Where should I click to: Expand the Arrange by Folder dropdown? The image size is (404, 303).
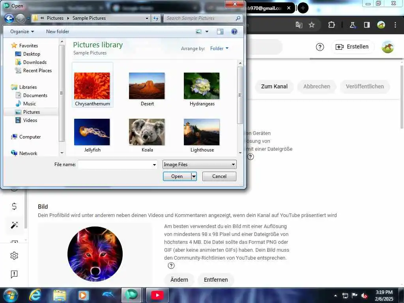pos(219,49)
